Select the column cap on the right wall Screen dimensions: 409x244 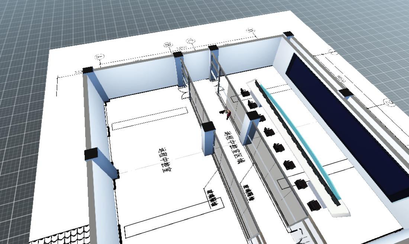(x=345, y=93)
